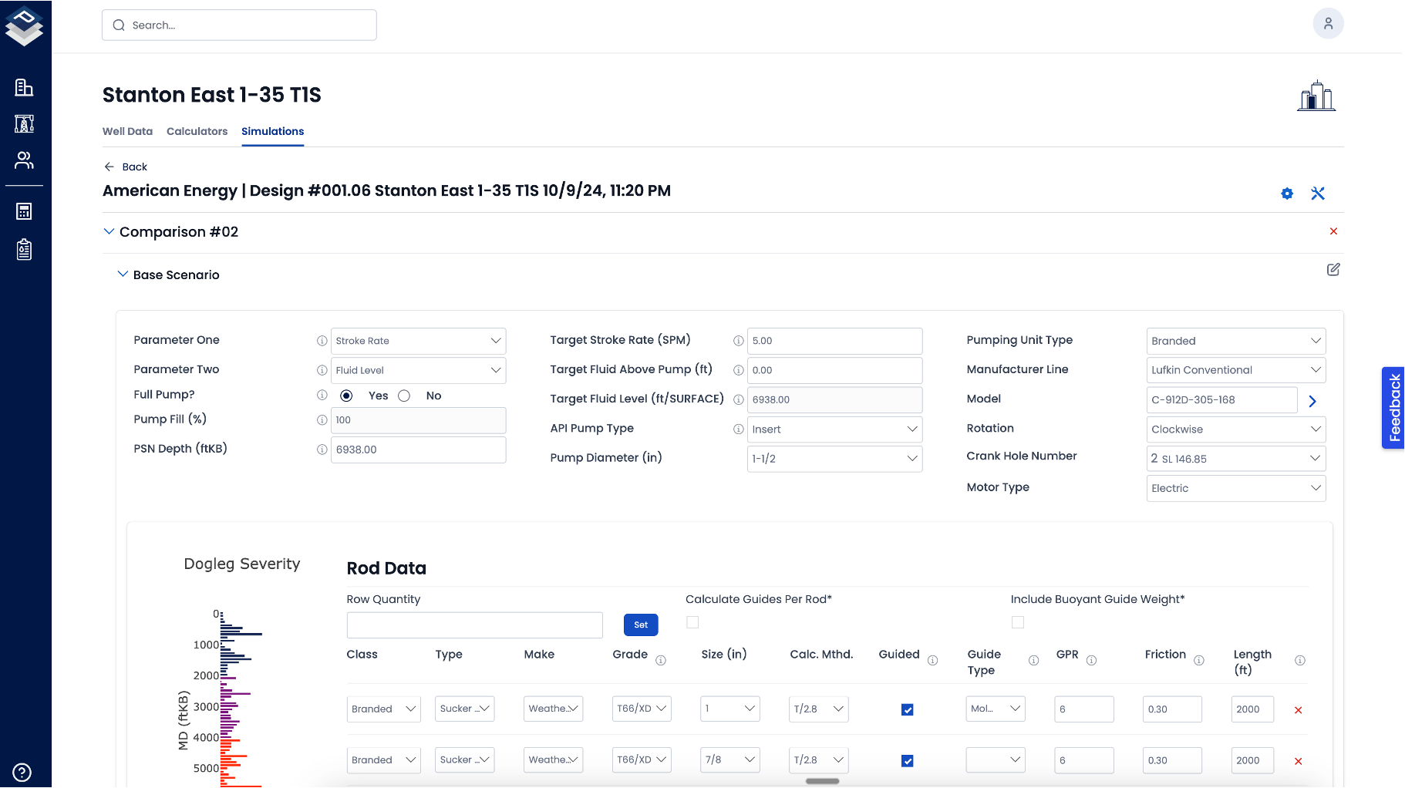
Task: Remove Comparison #02 with the red X
Action: pyautogui.click(x=1333, y=231)
